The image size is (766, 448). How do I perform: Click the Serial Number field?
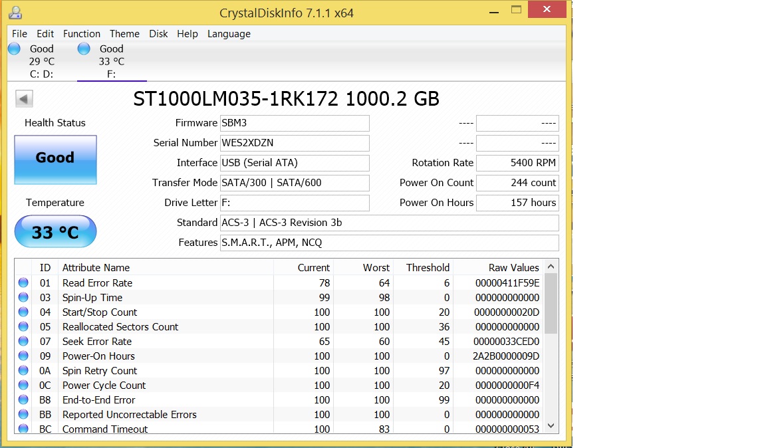coord(295,143)
